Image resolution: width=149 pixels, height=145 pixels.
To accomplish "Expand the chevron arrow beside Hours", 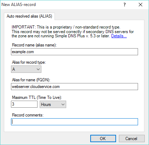I will [x=63, y=104].
